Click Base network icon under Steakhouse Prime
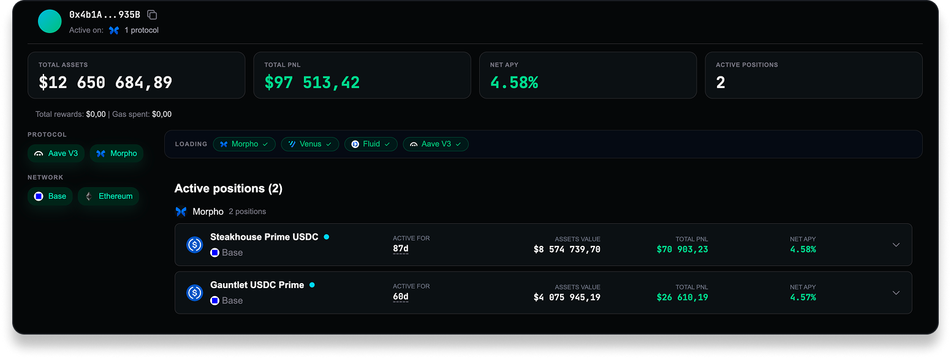 (214, 253)
